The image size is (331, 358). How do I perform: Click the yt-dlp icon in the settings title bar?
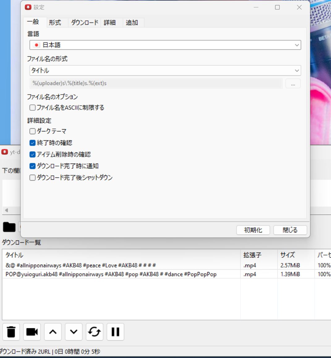point(28,7)
